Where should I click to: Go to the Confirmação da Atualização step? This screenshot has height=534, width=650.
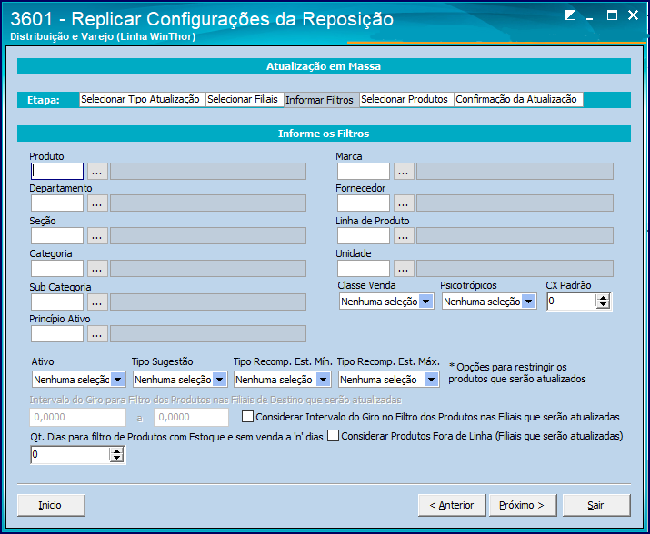[518, 99]
